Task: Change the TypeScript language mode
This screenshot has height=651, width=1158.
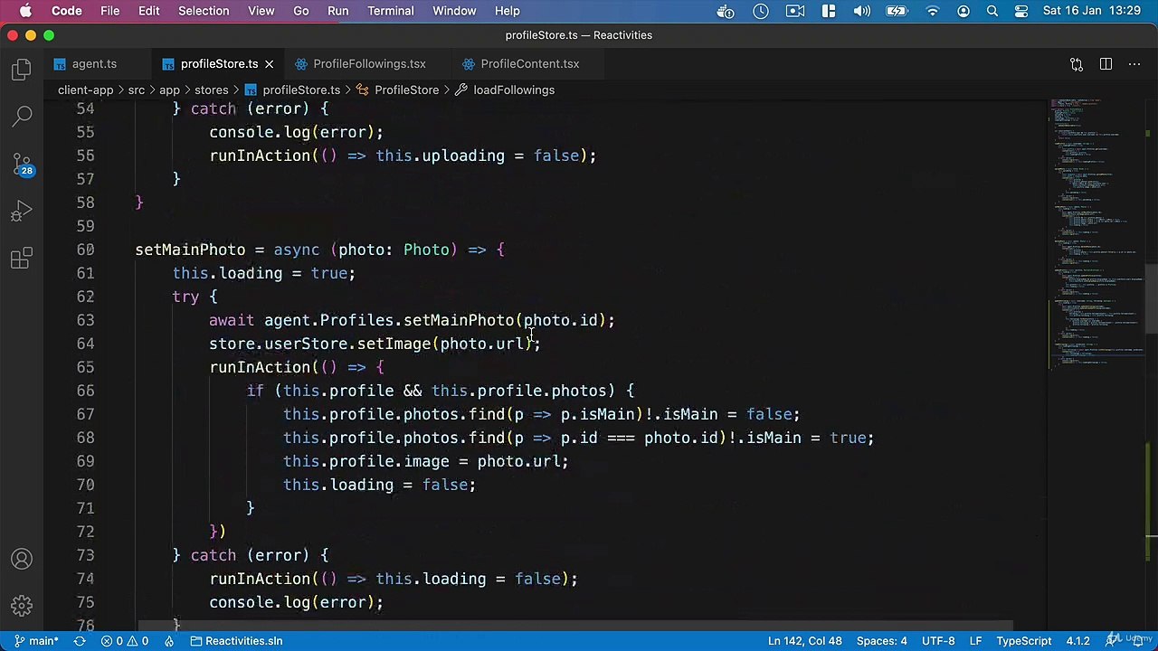Action: pos(1023,641)
